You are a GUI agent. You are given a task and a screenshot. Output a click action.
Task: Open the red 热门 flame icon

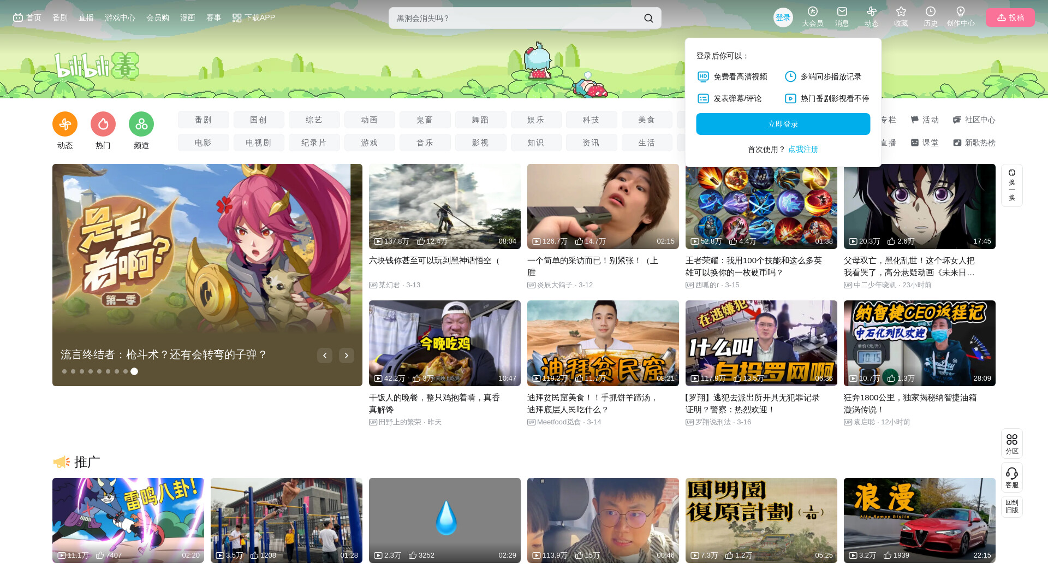pyautogui.click(x=103, y=124)
